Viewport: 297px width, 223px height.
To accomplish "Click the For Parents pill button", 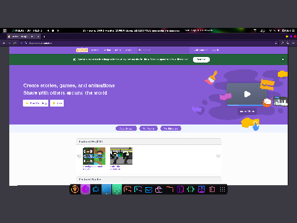I will tap(148, 128).
